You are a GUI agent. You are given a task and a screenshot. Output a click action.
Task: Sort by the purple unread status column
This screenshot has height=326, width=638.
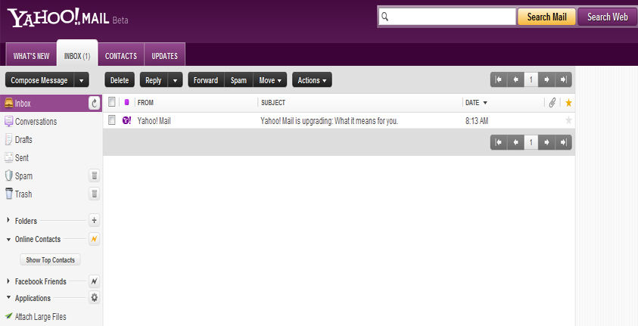click(x=126, y=102)
